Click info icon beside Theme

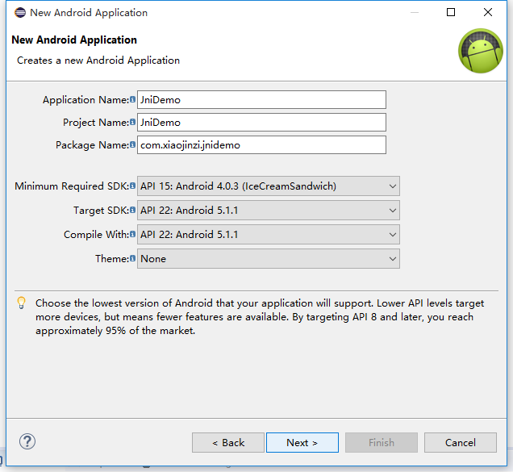click(x=132, y=258)
